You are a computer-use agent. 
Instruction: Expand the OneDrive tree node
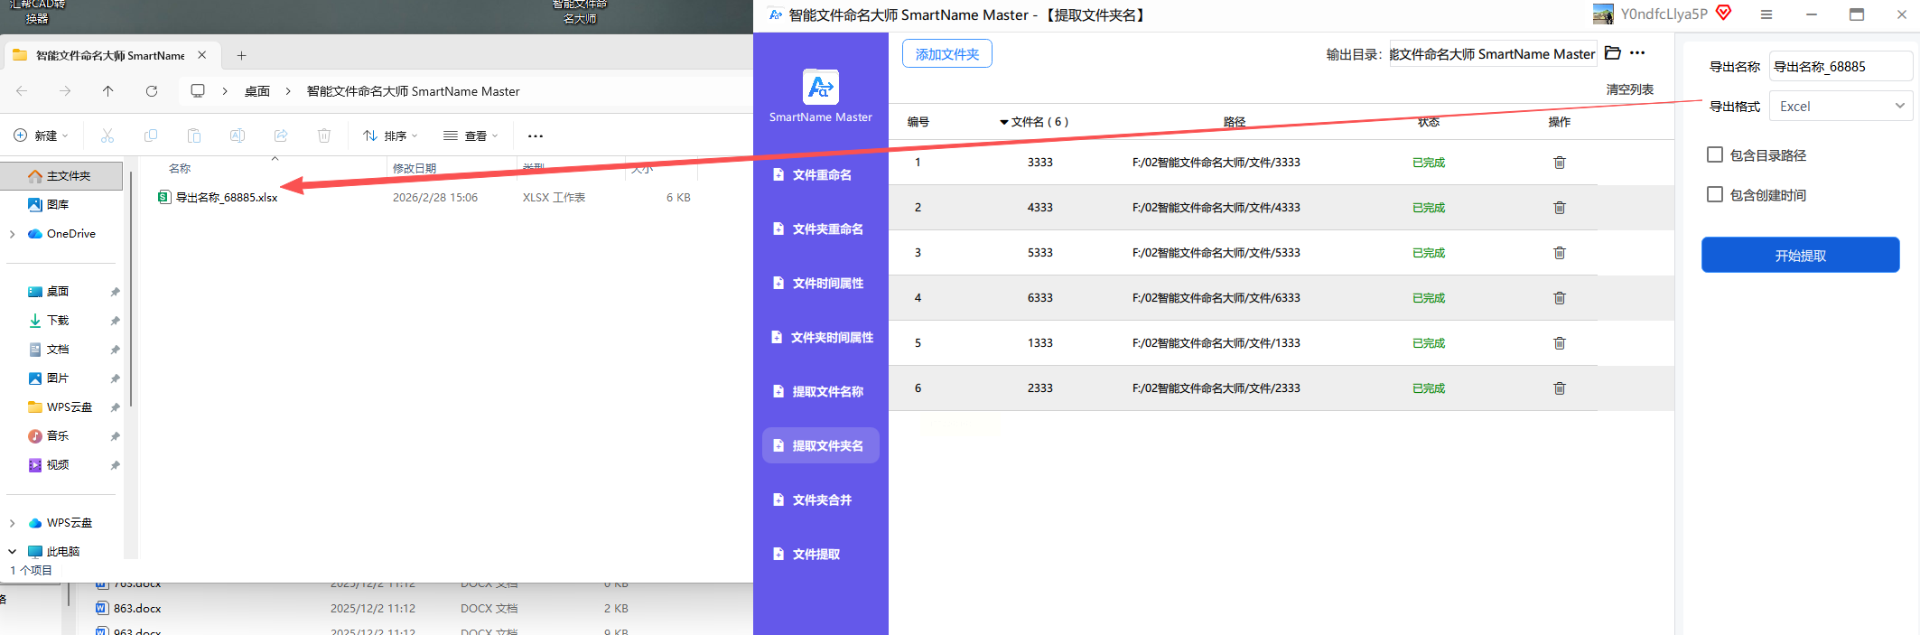point(13,234)
